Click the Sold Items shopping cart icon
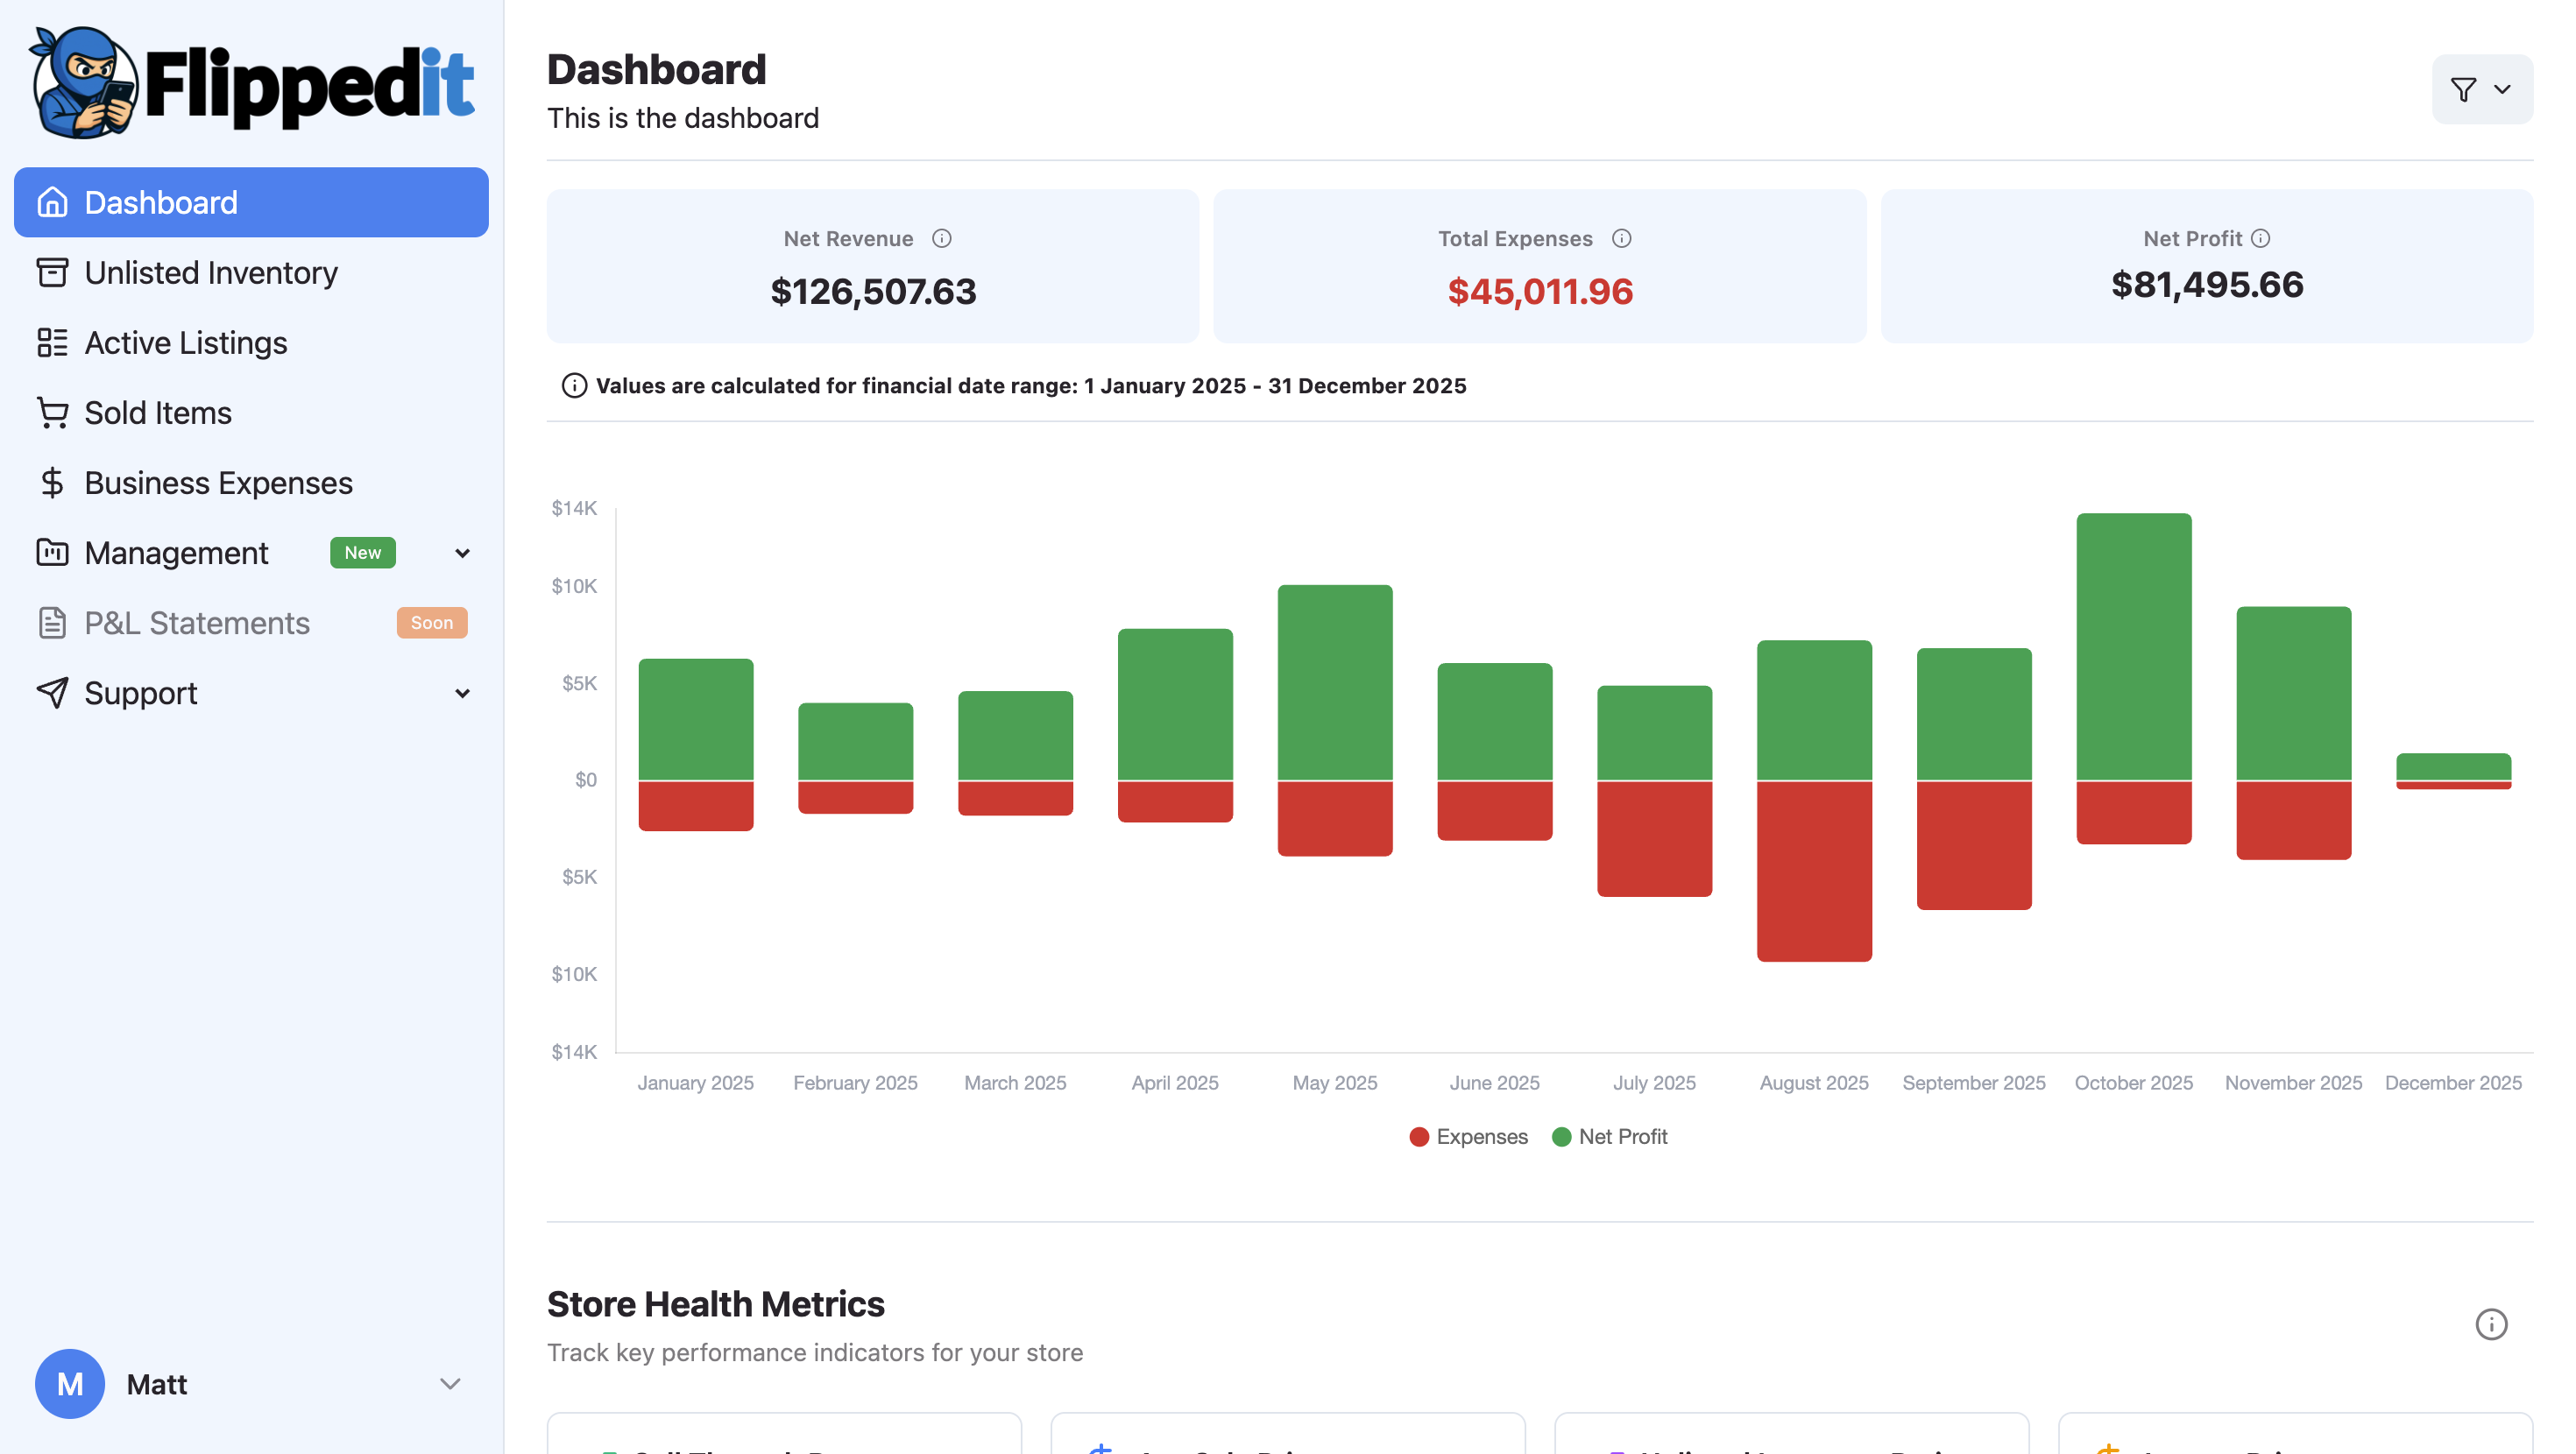The image size is (2576, 1454). pos(53,412)
